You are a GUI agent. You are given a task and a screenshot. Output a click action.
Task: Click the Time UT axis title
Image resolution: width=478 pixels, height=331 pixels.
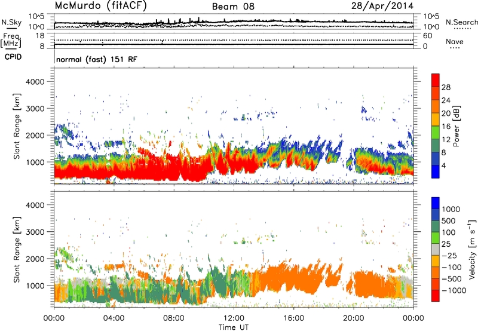(x=234, y=327)
